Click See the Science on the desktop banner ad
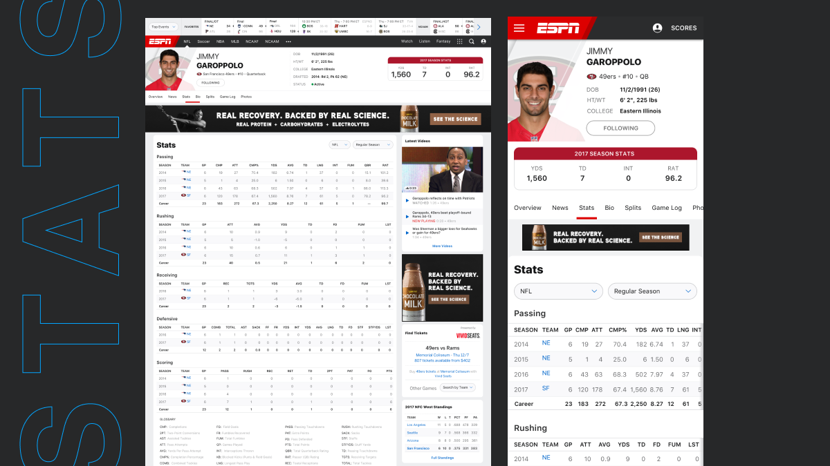Viewport: 830px width, 466px height. pyautogui.click(x=455, y=119)
